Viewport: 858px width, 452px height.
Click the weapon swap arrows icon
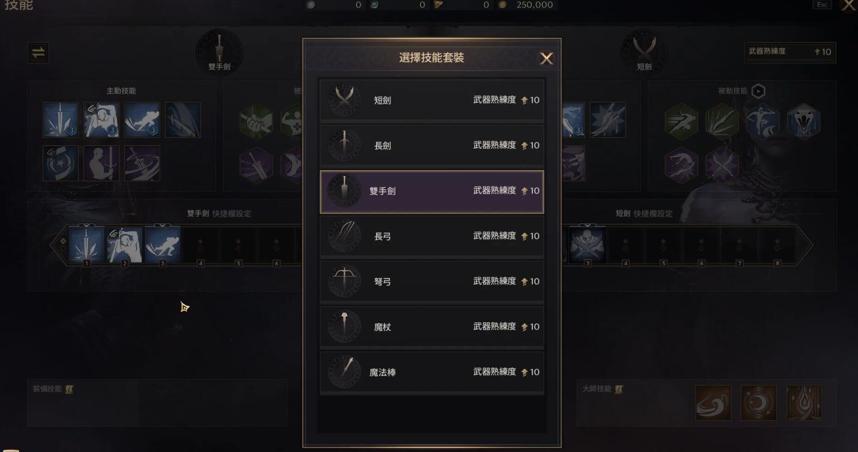pos(38,53)
